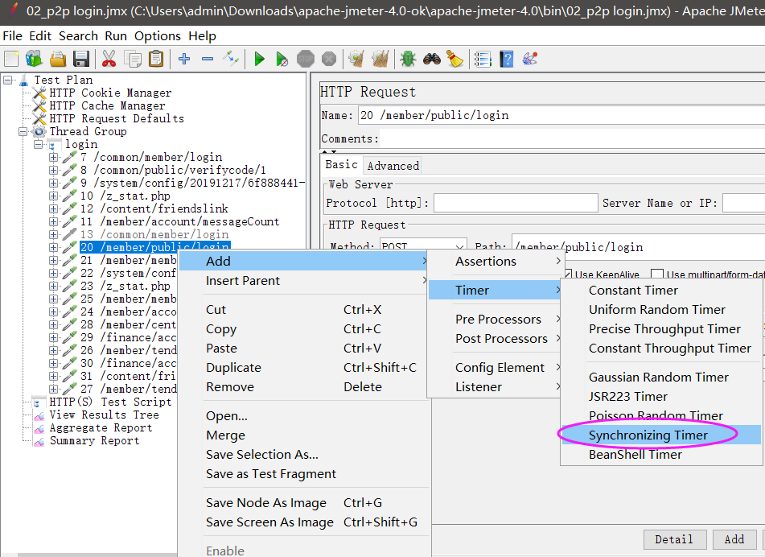Switch to the Advanced tab
Screen dimensions: 765x557
393,166
